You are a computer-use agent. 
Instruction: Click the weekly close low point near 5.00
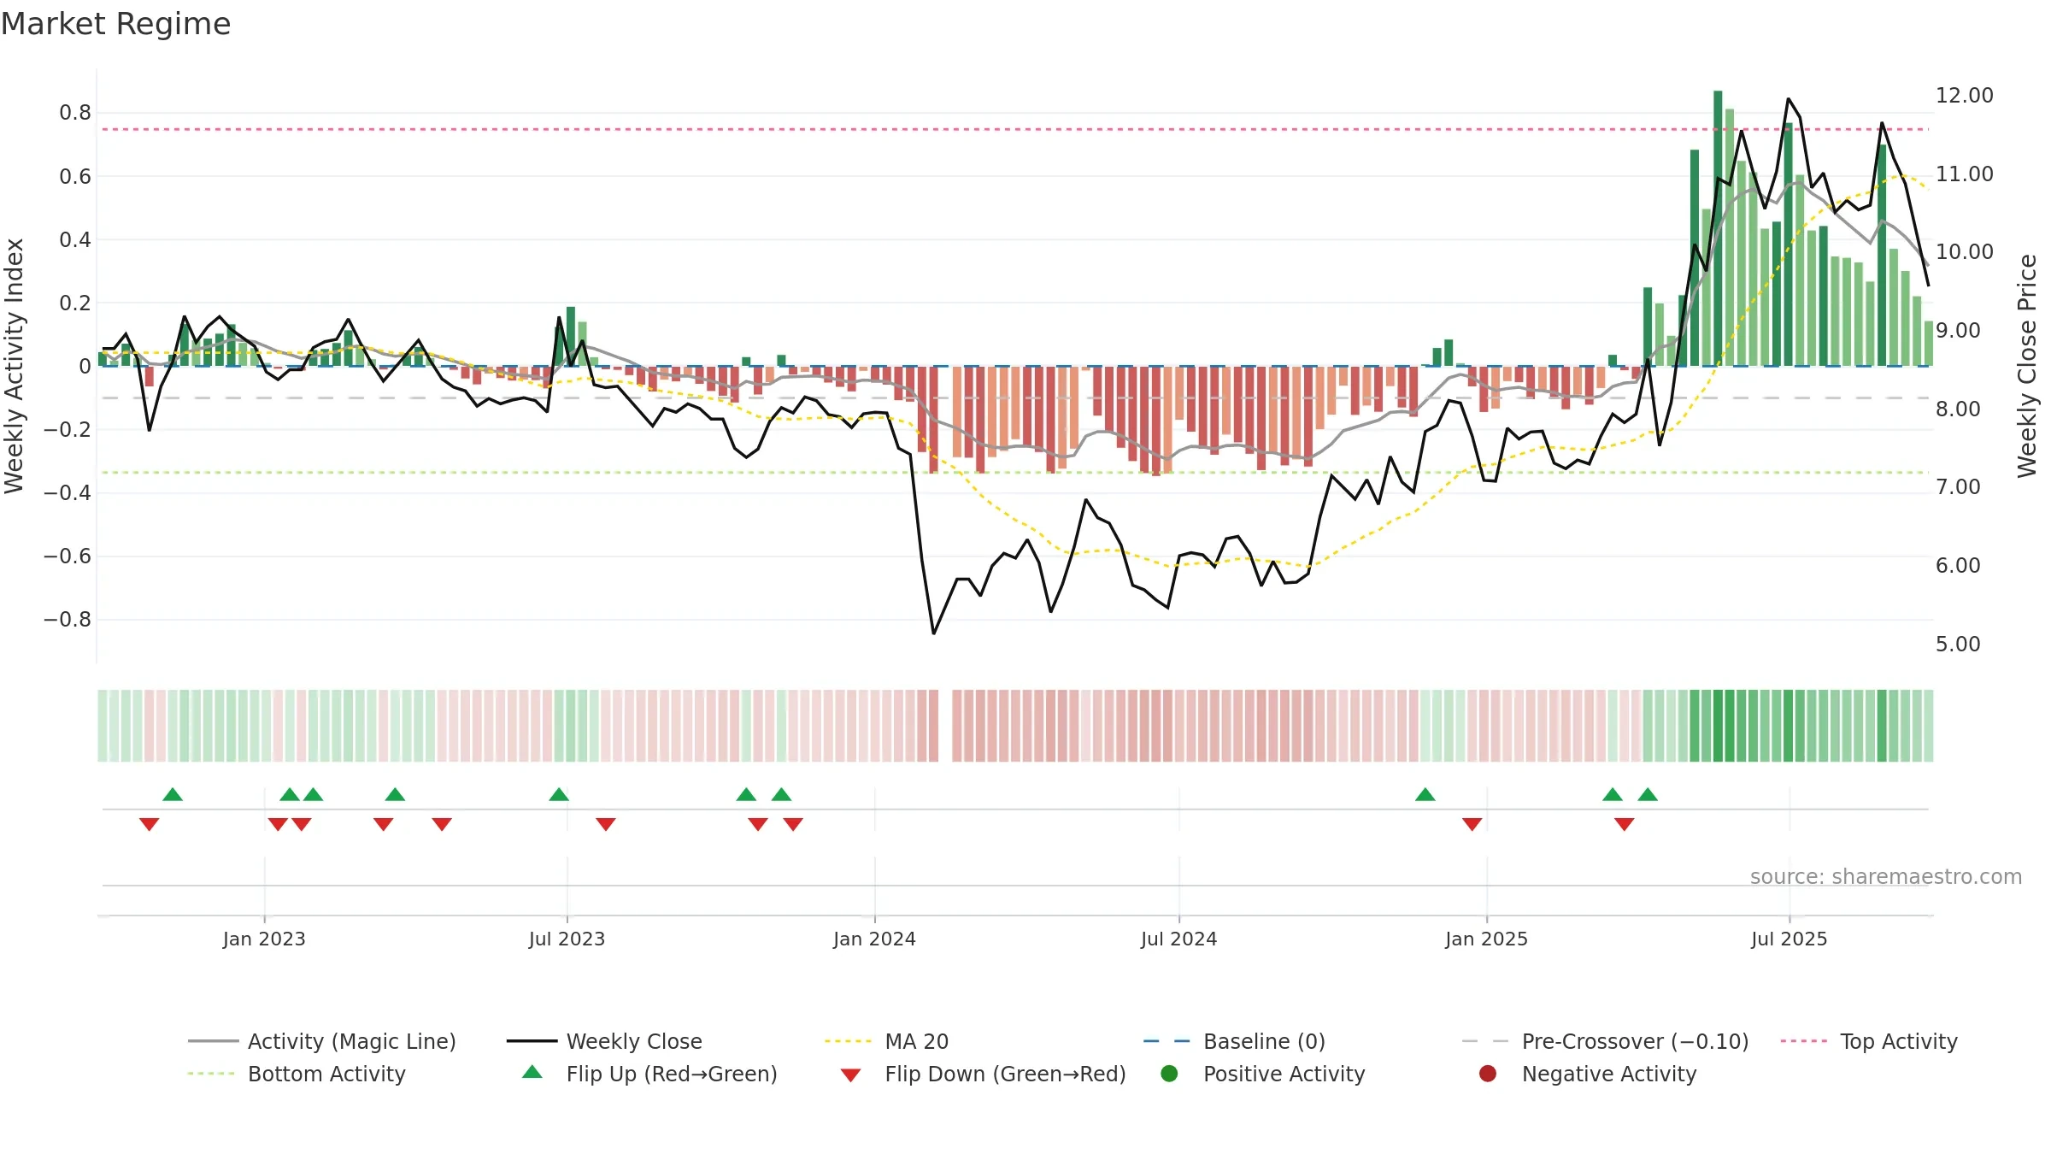click(933, 633)
